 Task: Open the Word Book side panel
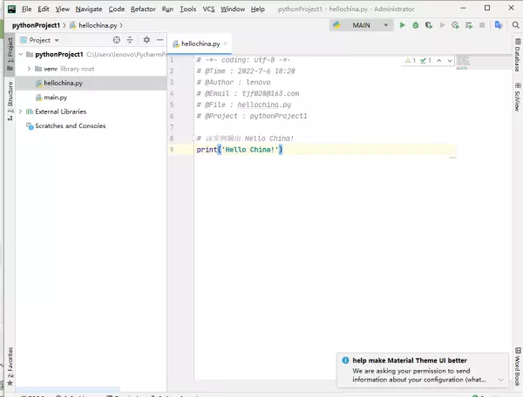(x=517, y=367)
